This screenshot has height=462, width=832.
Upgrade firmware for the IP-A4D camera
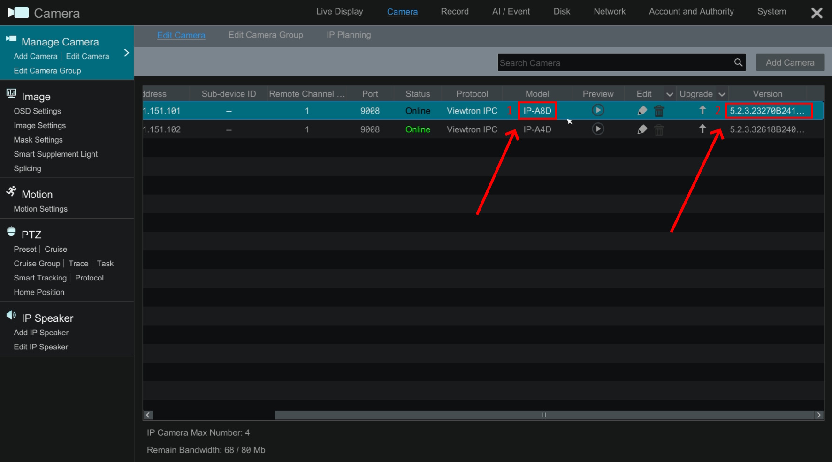tap(702, 129)
